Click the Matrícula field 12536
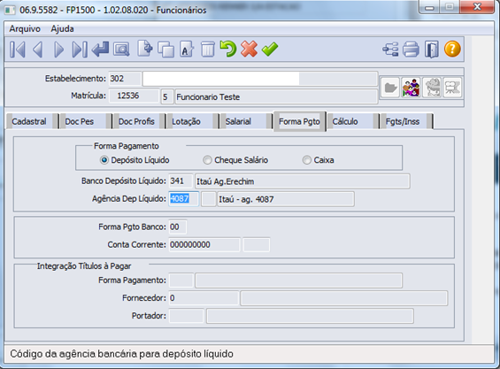500x369 pixels. pyautogui.click(x=134, y=96)
